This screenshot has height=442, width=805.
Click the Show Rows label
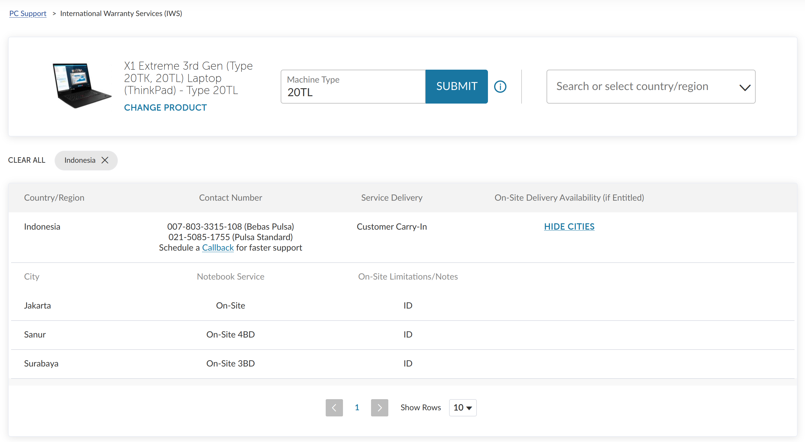(421, 407)
